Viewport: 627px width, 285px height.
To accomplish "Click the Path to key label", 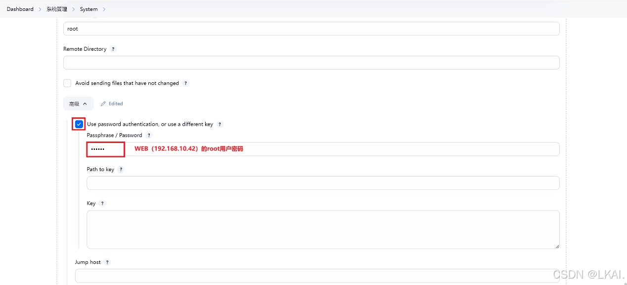I will [x=100, y=170].
